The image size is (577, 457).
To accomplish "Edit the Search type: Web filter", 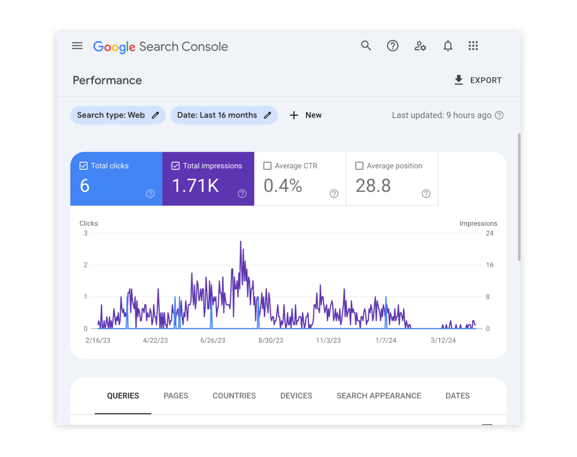I will click(118, 115).
